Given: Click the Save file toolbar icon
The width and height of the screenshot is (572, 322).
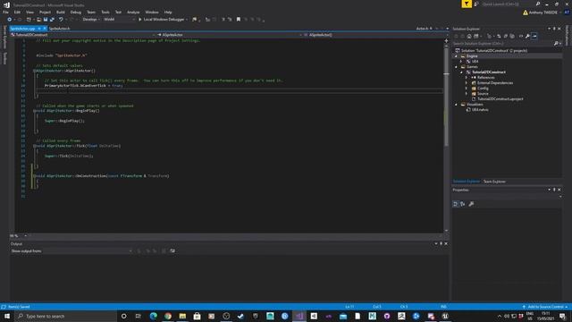Looking at the screenshot, I should 46,20.
